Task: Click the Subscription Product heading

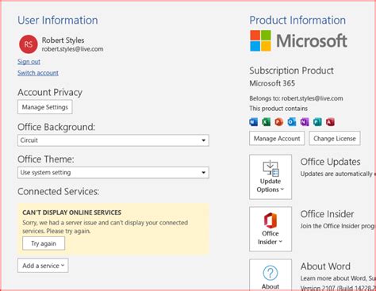Action: pyautogui.click(x=291, y=71)
